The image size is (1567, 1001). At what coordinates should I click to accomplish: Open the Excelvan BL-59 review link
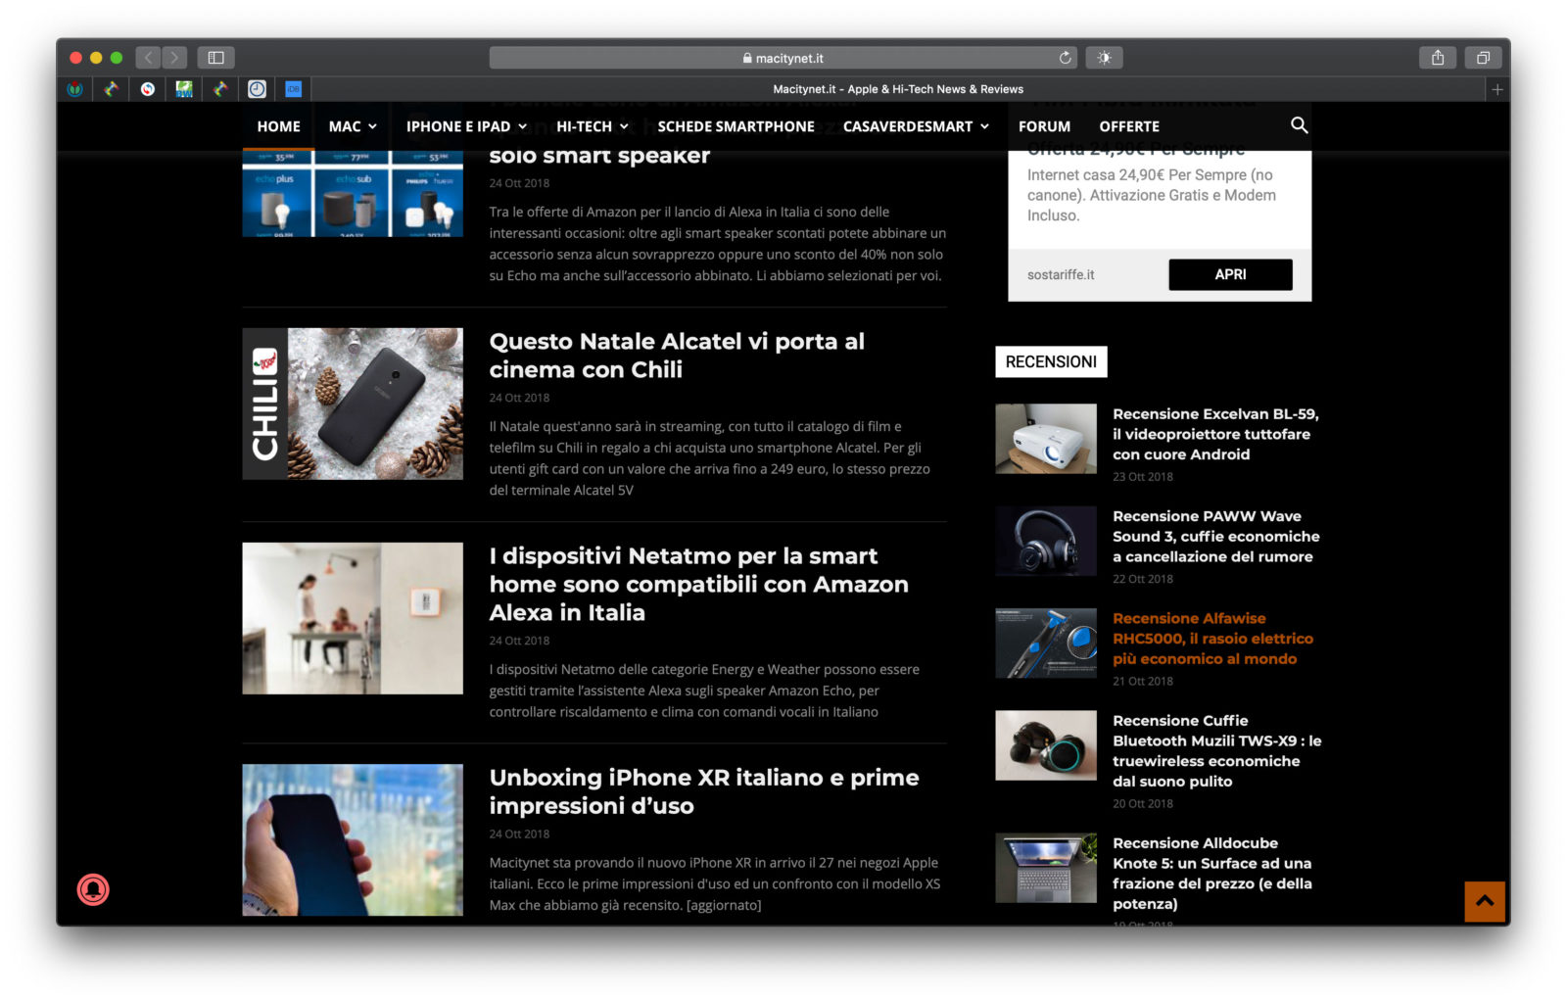tap(1215, 434)
